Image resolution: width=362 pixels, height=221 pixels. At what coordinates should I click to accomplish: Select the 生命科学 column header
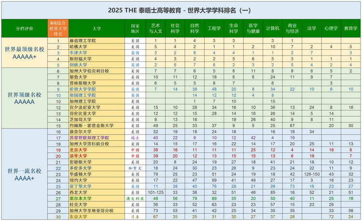click(x=234, y=28)
